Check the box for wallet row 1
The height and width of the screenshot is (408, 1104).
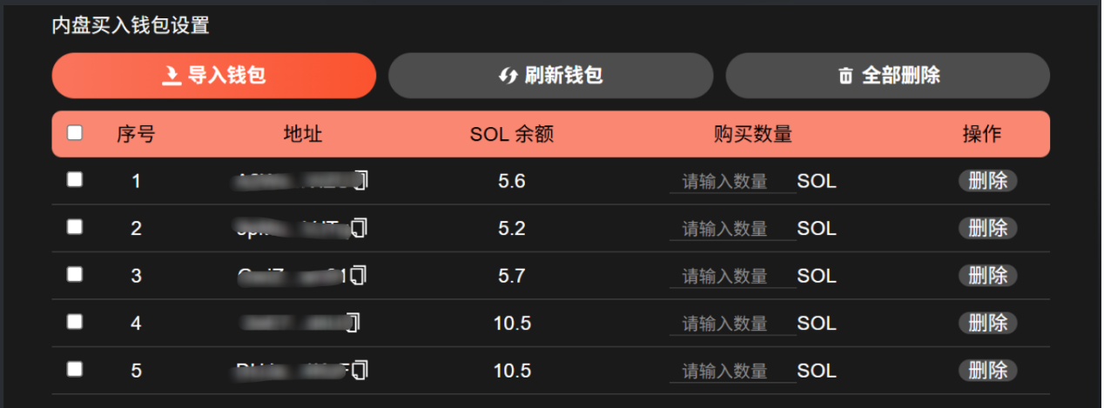pos(75,179)
